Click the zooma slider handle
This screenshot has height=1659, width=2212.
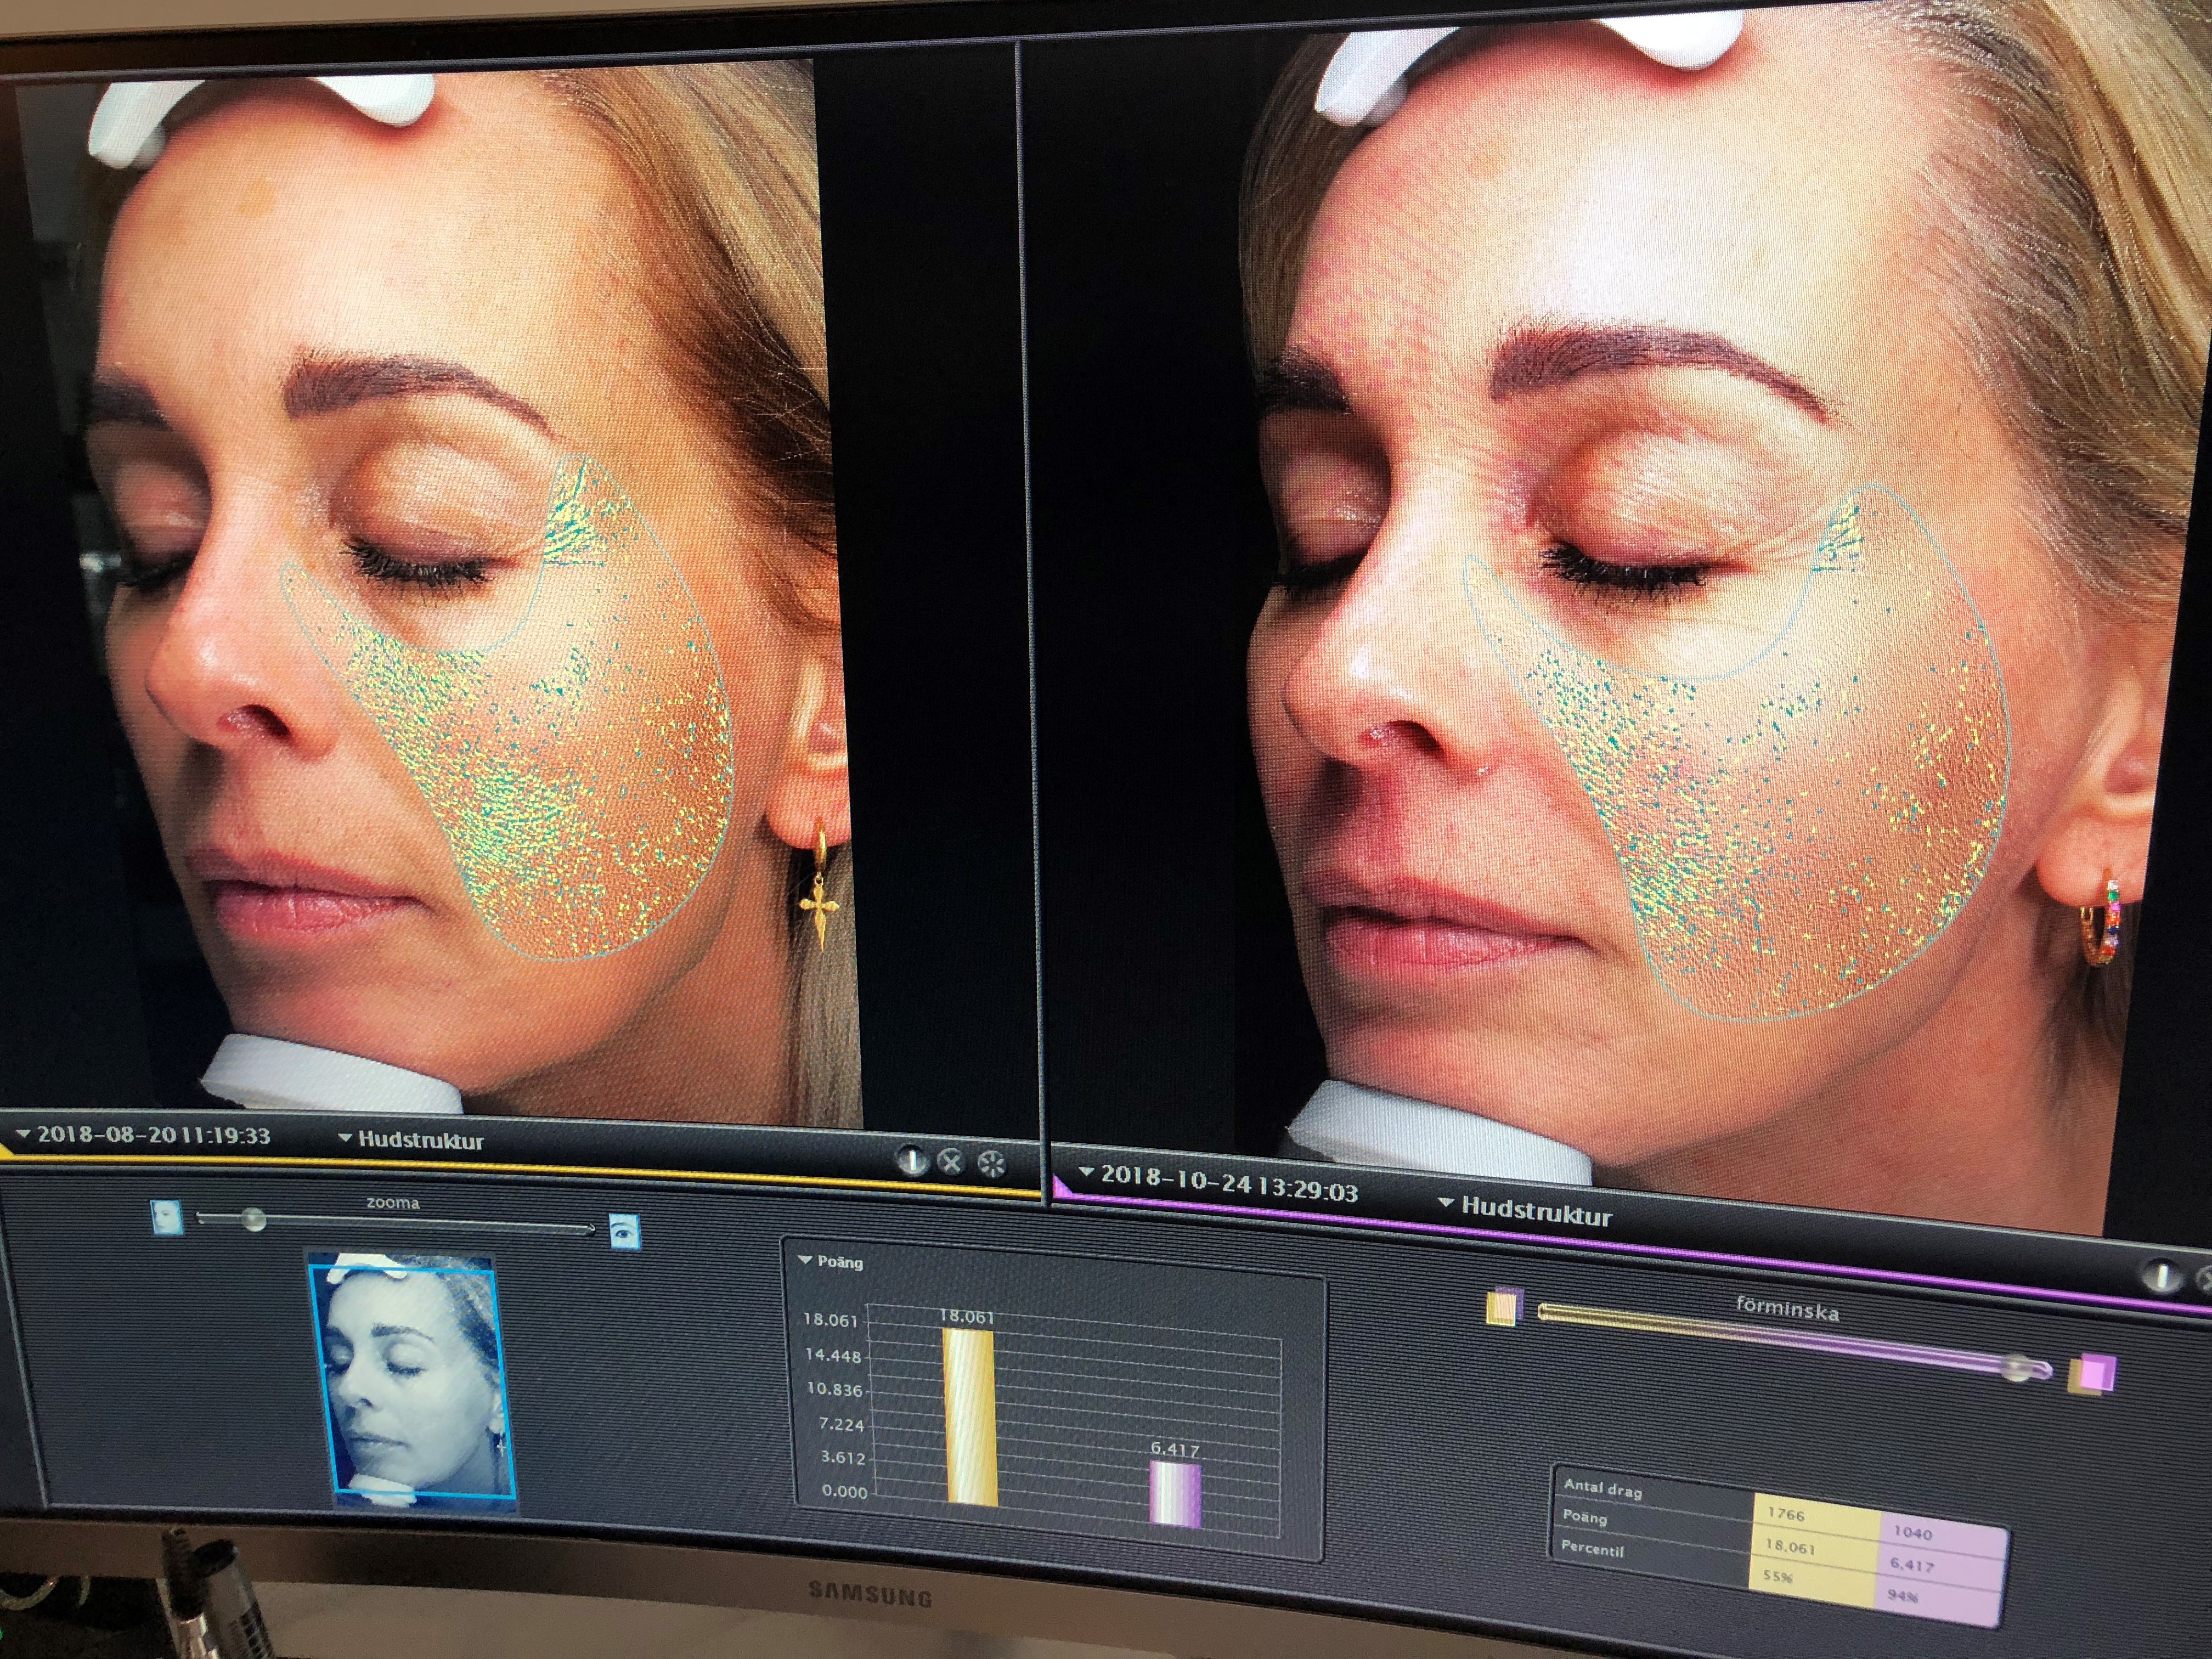(x=254, y=1218)
